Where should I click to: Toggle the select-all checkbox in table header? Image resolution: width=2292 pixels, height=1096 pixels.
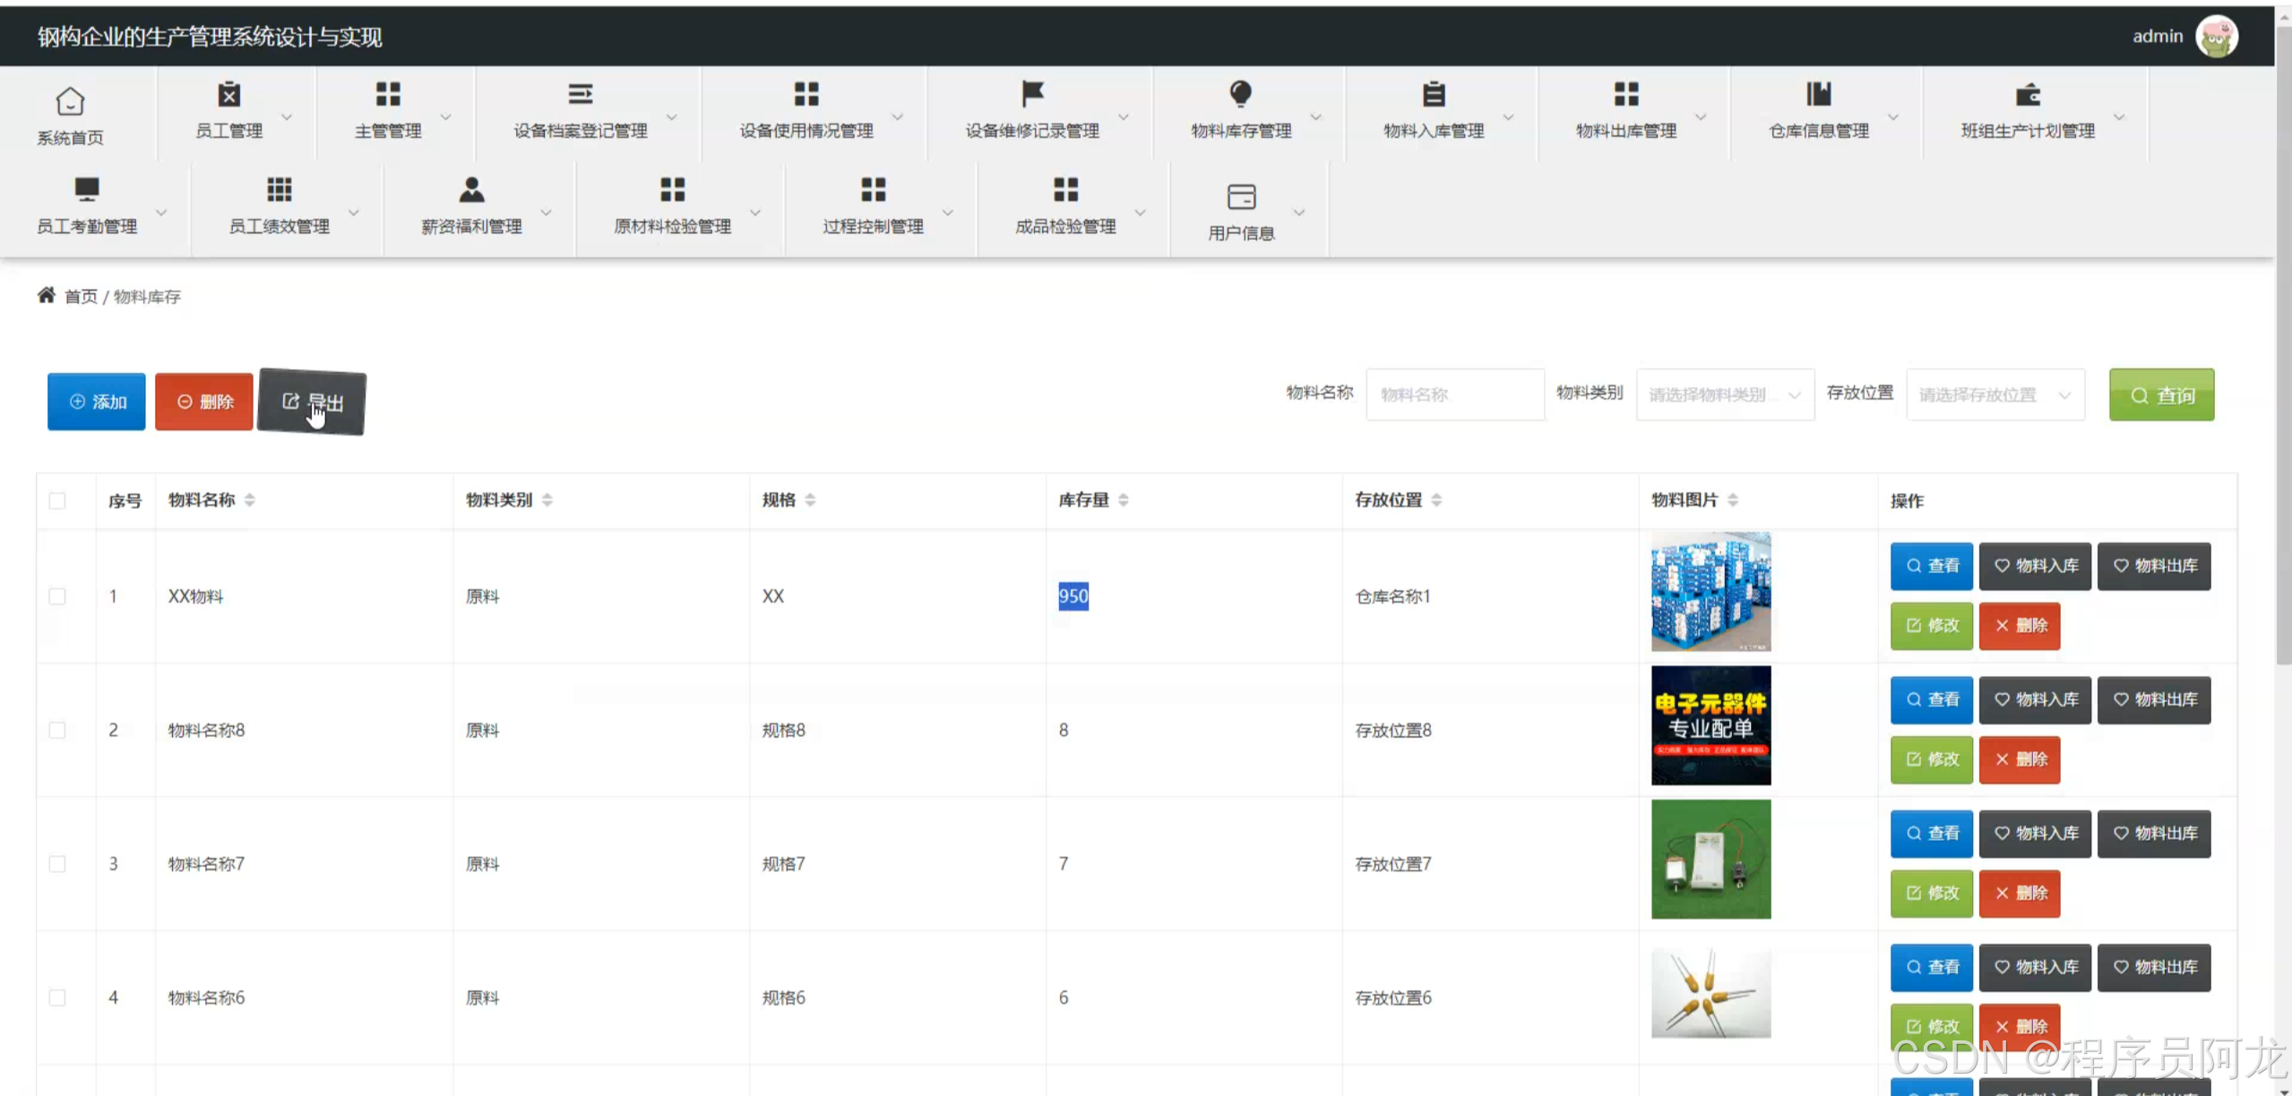[x=57, y=501]
